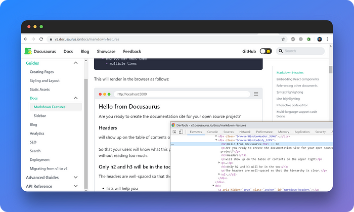Click the Docusaurus dinosaur logo
Image resolution: width=354 pixels, height=212 pixels.
click(x=28, y=51)
